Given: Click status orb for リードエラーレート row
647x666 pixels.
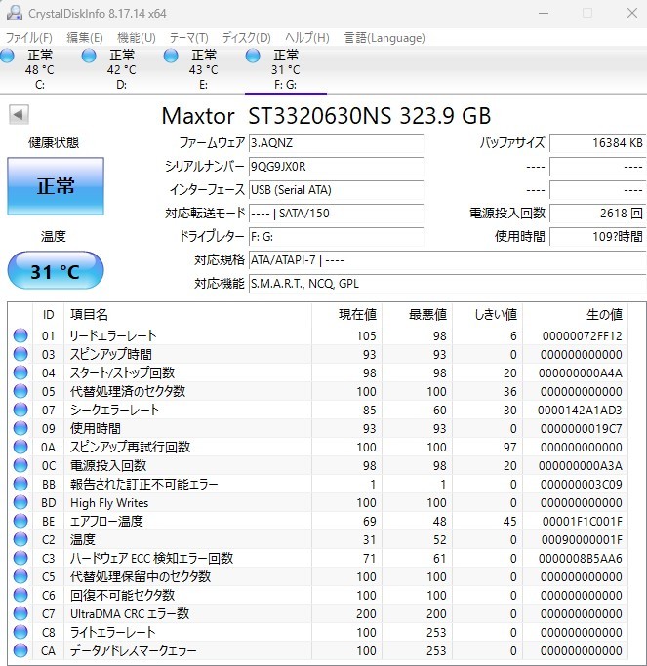Looking at the screenshot, I should pyautogui.click(x=20, y=336).
